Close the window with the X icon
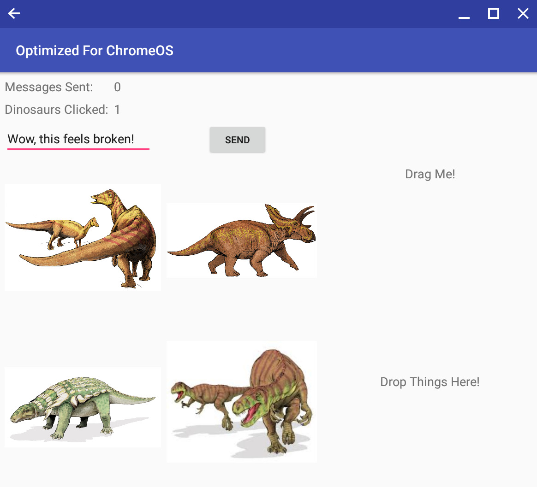Viewport: 537px width, 487px height. (523, 14)
